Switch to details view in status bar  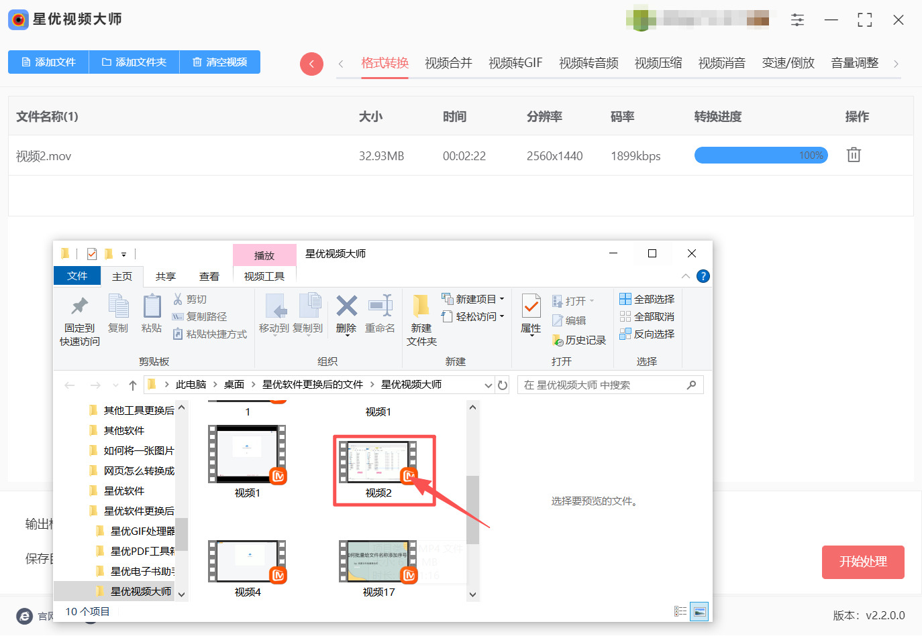point(680,611)
